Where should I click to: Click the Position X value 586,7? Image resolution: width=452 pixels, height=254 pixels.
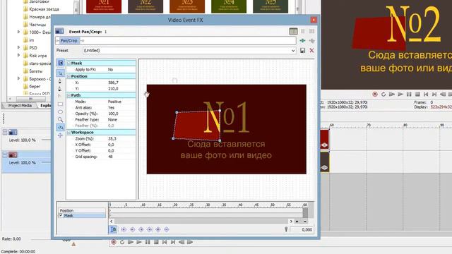pos(113,83)
